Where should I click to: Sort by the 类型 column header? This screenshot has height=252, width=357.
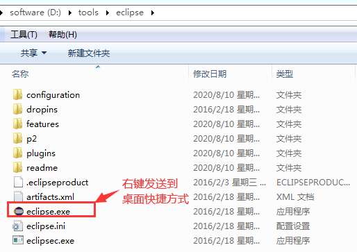point(285,74)
